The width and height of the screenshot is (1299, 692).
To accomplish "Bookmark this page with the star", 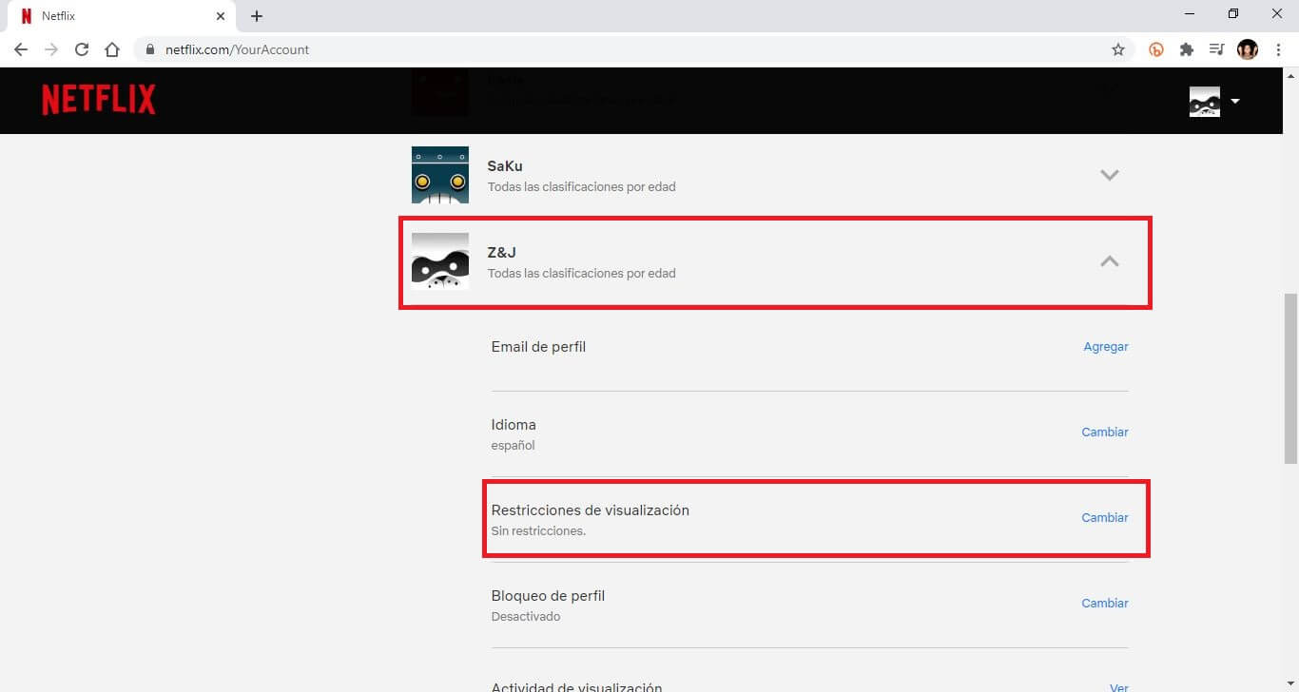I will coord(1118,49).
